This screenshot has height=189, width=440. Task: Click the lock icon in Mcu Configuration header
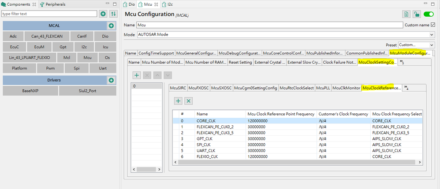pyautogui.click(x=416, y=14)
